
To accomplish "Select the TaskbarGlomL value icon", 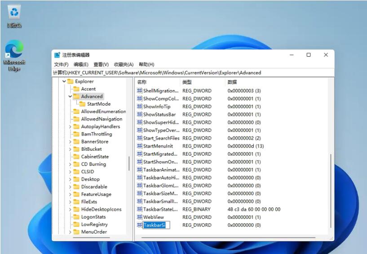I will pos(140,185).
